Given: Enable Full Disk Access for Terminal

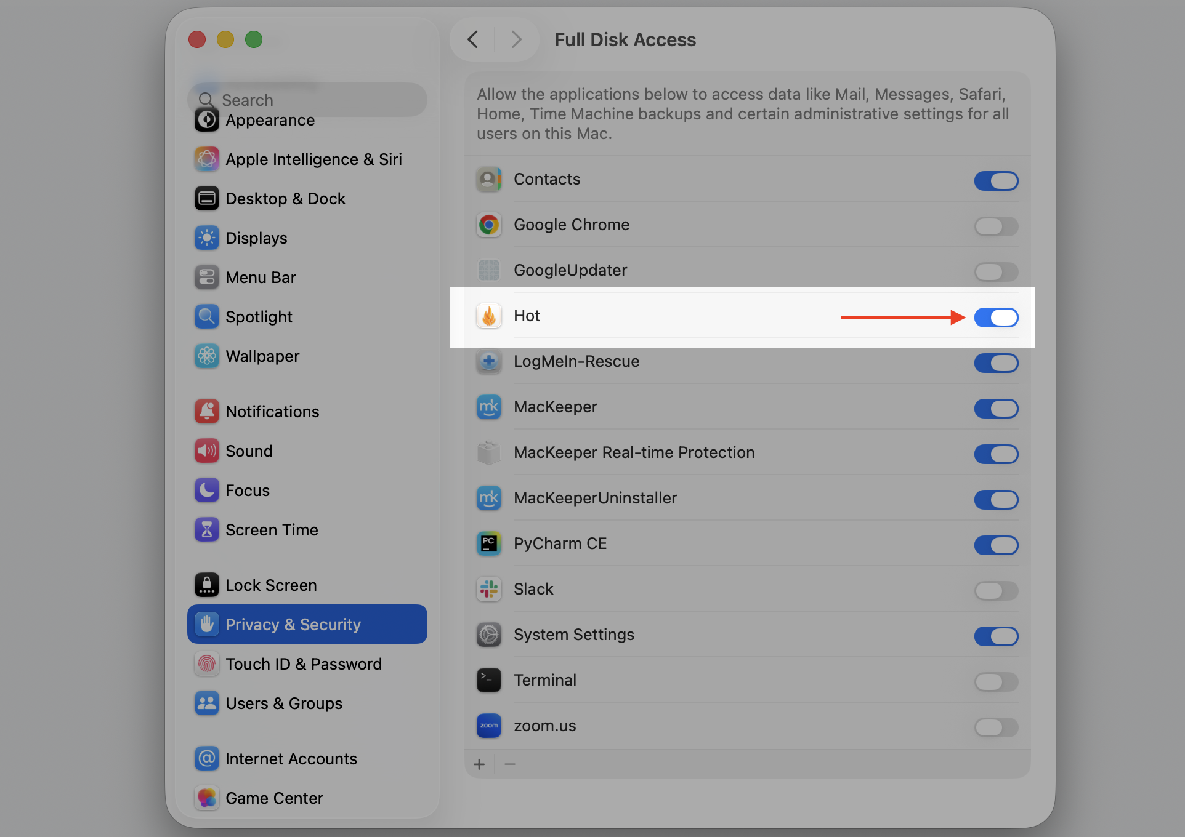Looking at the screenshot, I should (x=996, y=682).
